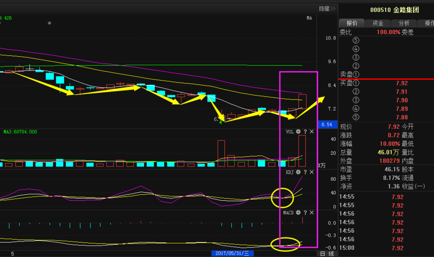434x257 pixels.
Task: Click the VOL indicator label
Action: pyautogui.click(x=289, y=132)
